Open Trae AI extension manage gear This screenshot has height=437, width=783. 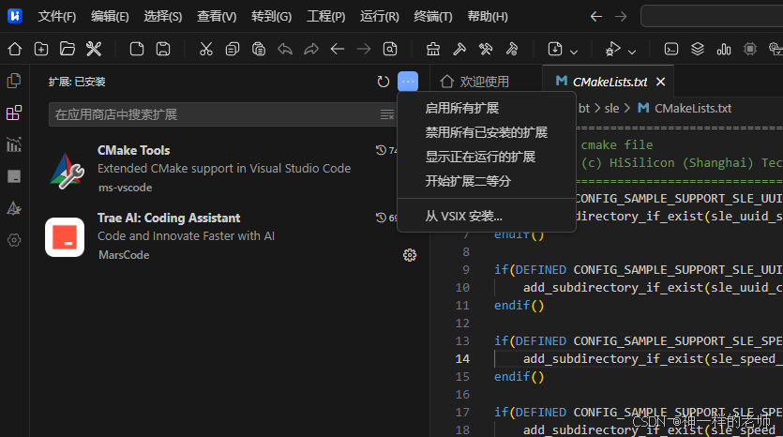coord(410,255)
